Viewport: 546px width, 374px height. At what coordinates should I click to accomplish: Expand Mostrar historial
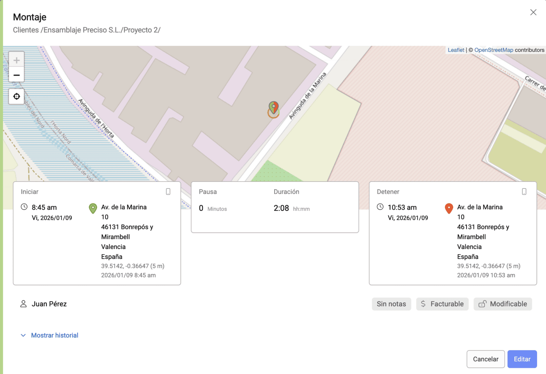click(x=55, y=335)
